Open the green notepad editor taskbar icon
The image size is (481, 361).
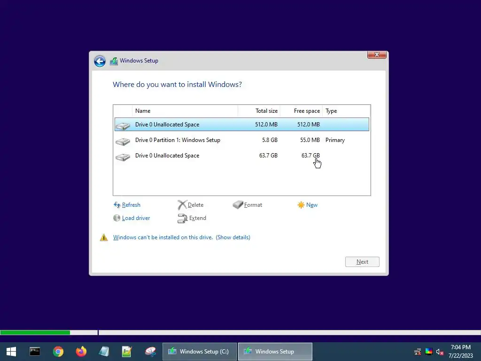(127, 352)
